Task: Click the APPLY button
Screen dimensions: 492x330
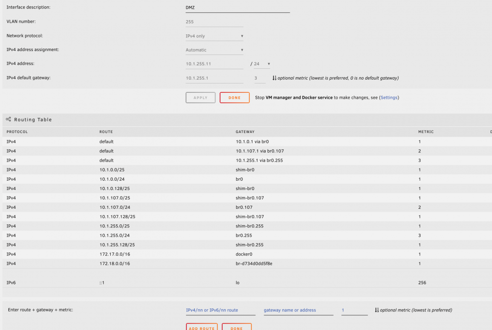Action: (x=201, y=98)
